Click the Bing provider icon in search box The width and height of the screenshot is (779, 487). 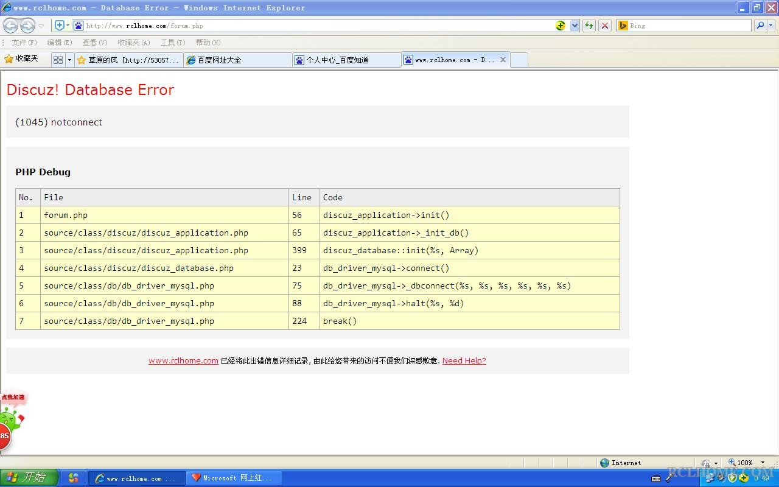(x=623, y=26)
